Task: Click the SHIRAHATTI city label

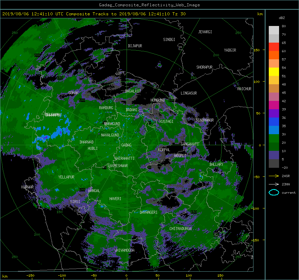Action: pyautogui.click(x=125, y=158)
